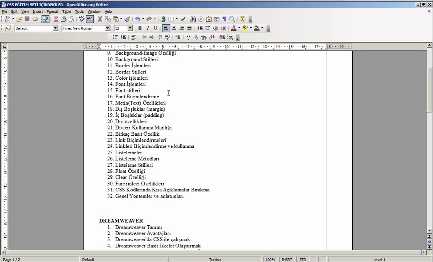Toggle Bold formatting

coord(140,28)
